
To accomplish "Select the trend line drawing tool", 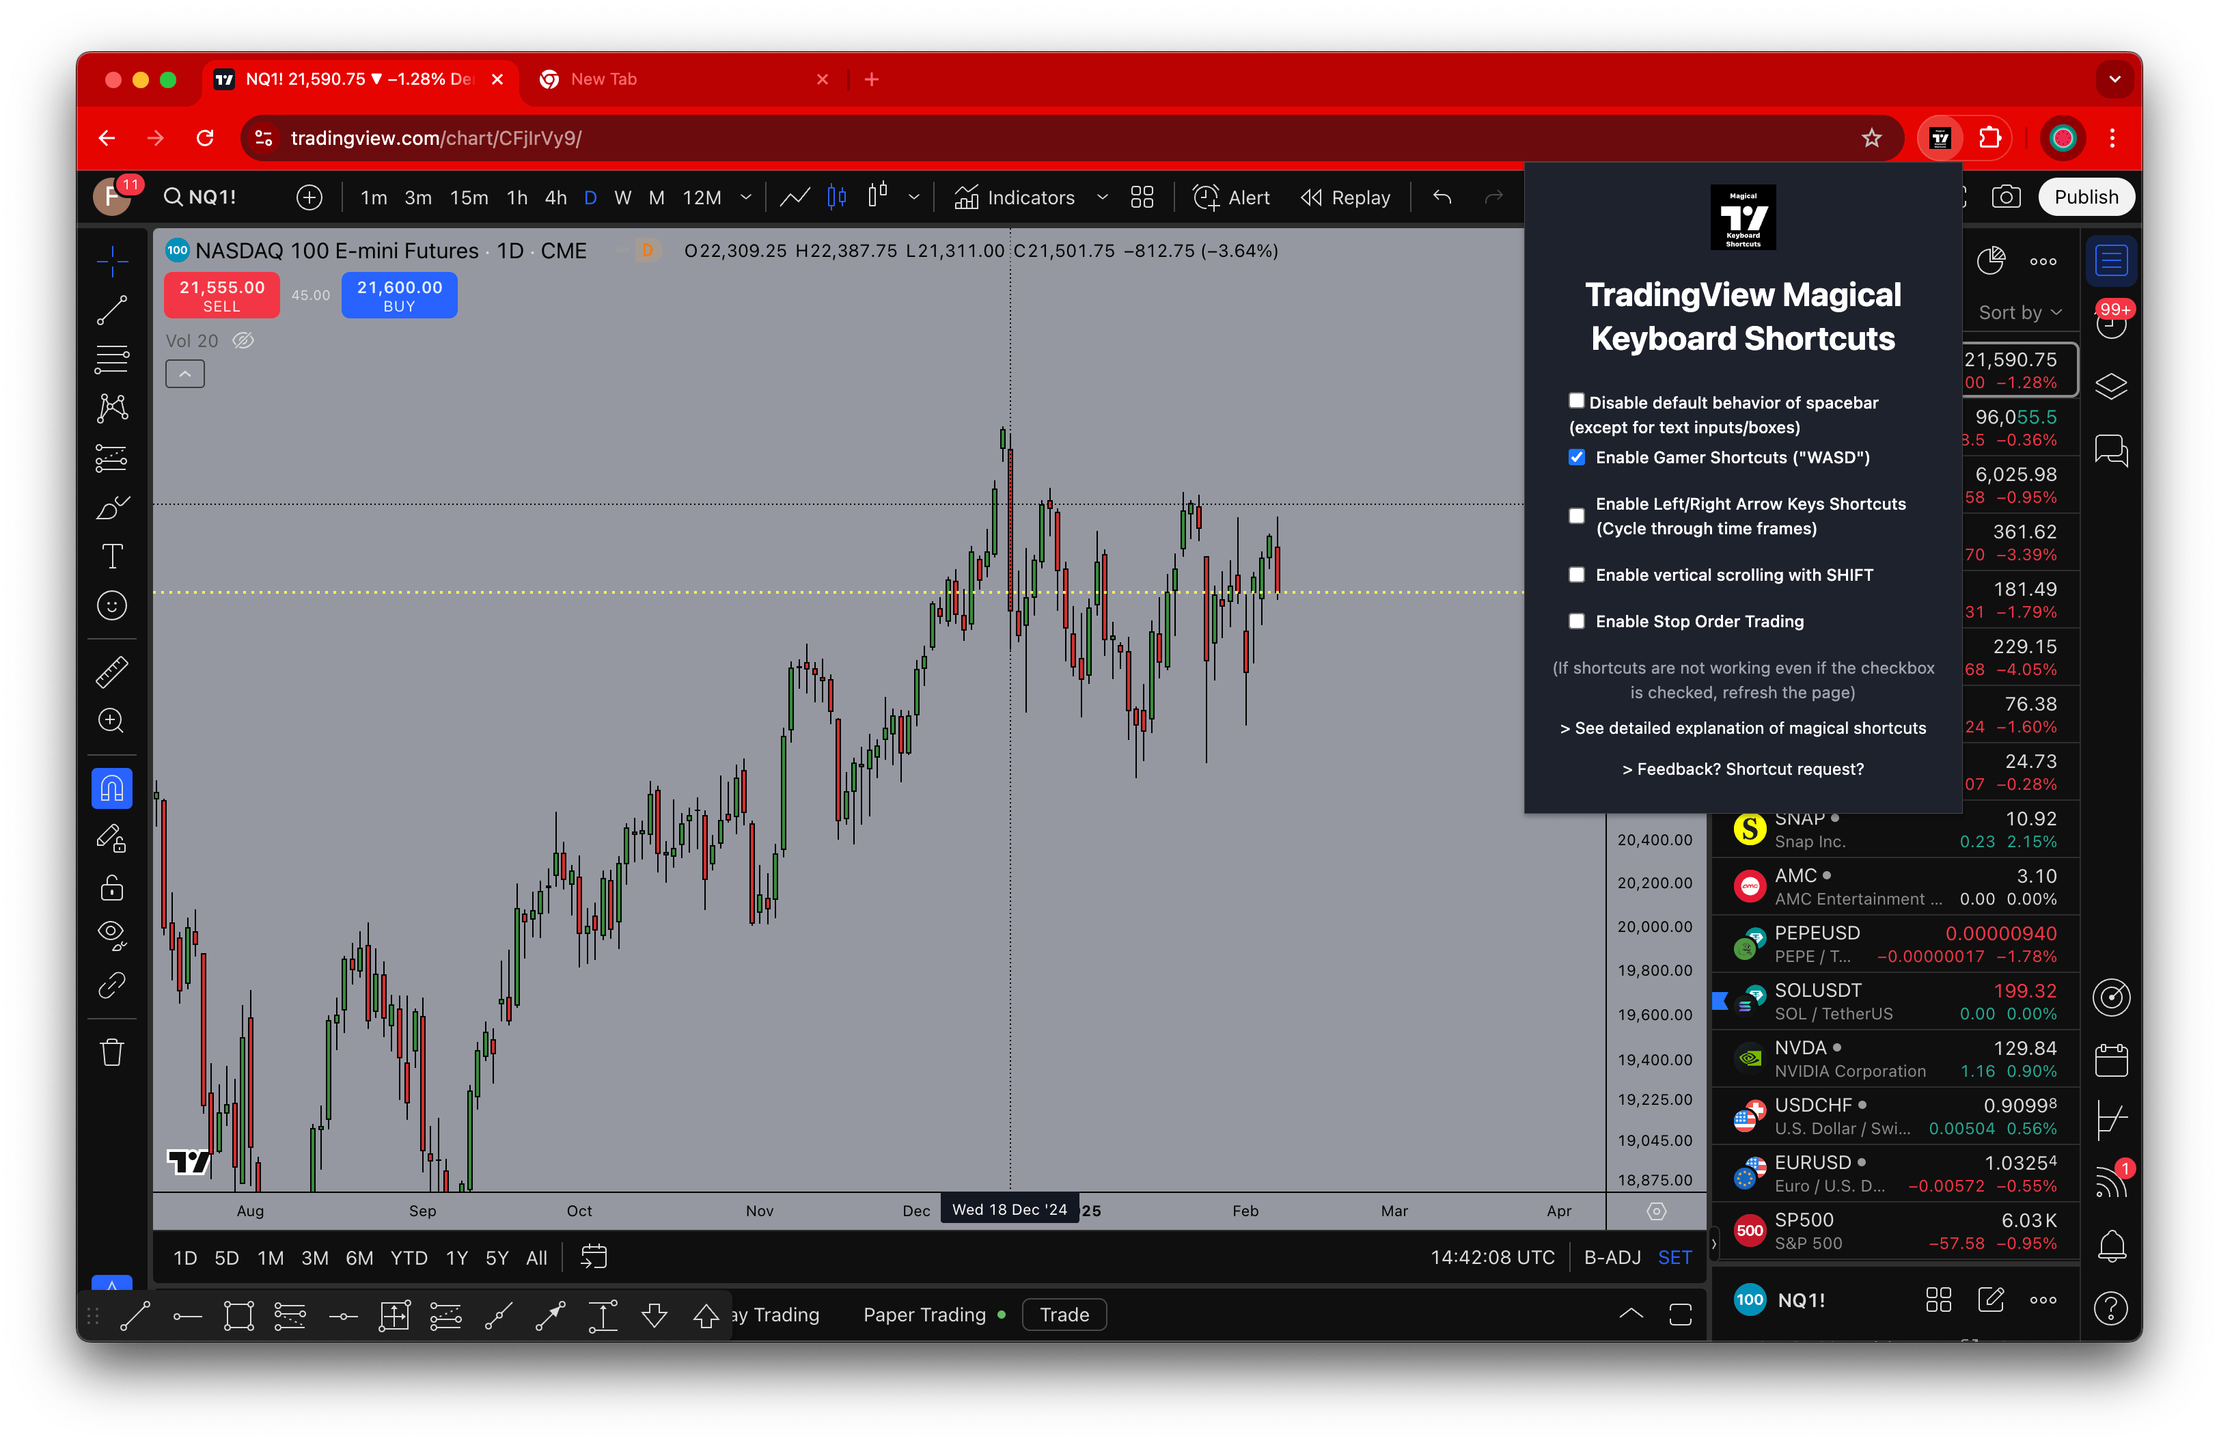I will click(x=112, y=310).
